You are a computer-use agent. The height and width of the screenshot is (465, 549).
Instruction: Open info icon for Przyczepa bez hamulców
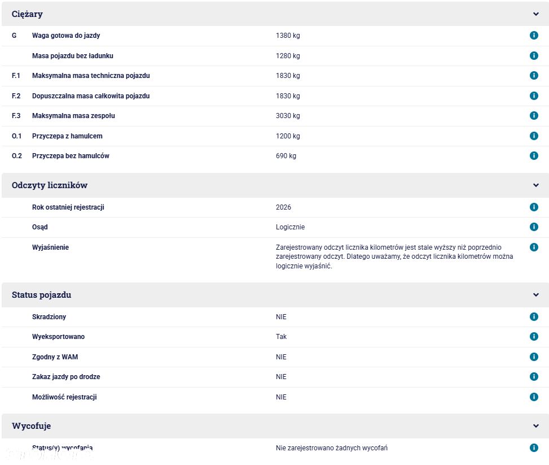(x=534, y=155)
